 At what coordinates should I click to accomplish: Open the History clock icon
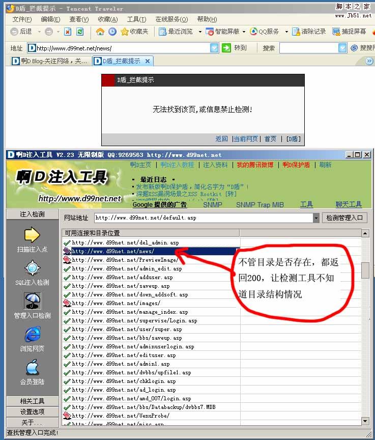click(112, 32)
